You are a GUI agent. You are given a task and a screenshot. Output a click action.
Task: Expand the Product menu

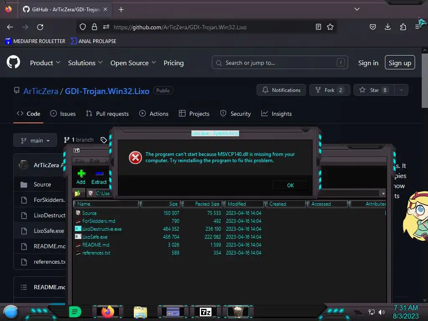pos(45,63)
